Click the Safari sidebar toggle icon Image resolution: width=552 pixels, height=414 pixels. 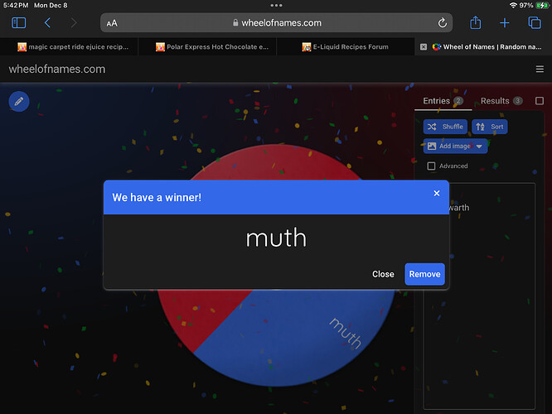(x=18, y=23)
